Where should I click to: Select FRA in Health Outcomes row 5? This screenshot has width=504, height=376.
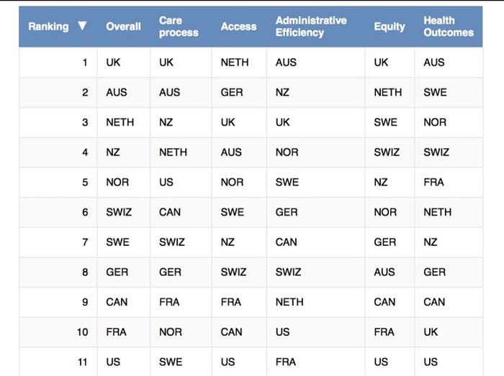point(433,182)
